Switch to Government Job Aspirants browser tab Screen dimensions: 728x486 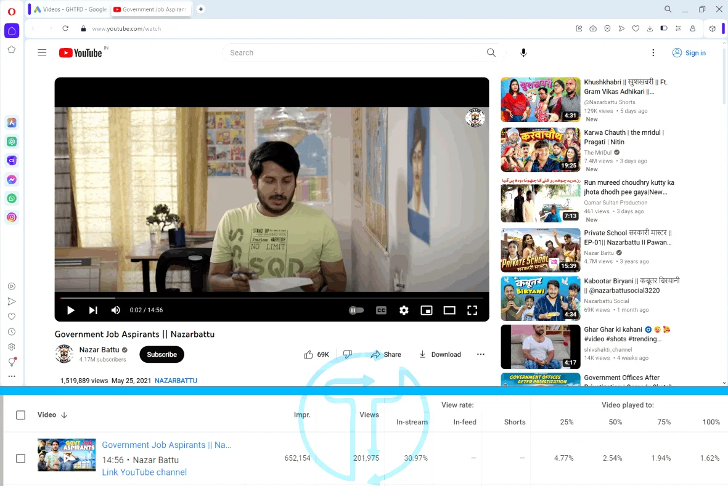coord(150,9)
